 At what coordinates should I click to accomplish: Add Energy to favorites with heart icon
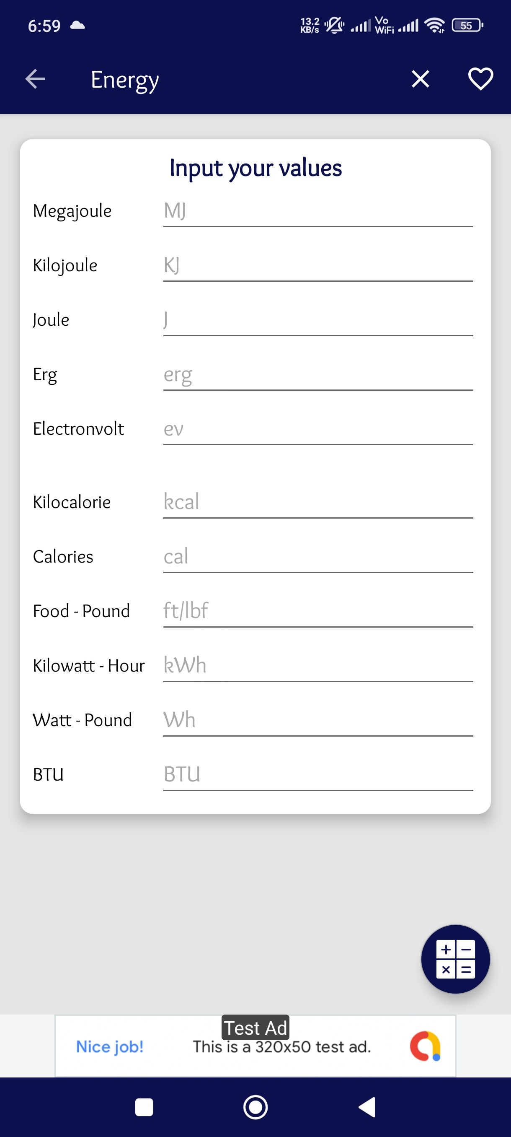click(480, 80)
